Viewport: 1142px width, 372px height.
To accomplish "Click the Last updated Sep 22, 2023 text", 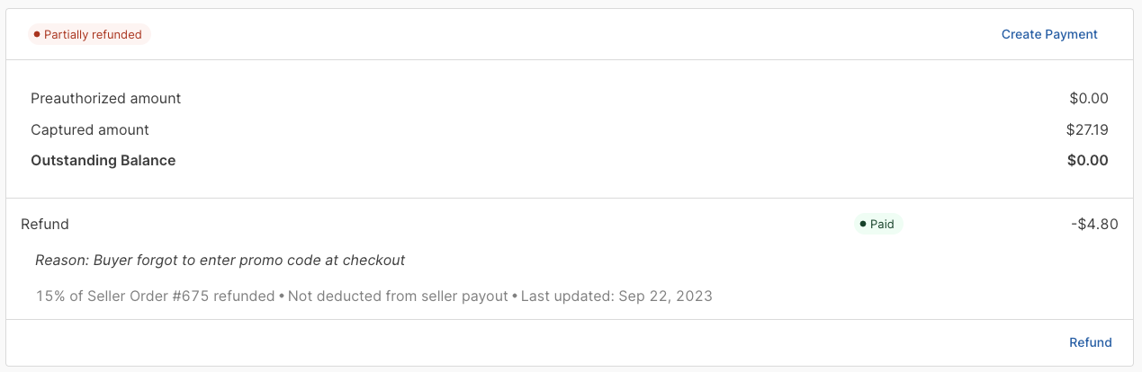I will click(x=616, y=296).
